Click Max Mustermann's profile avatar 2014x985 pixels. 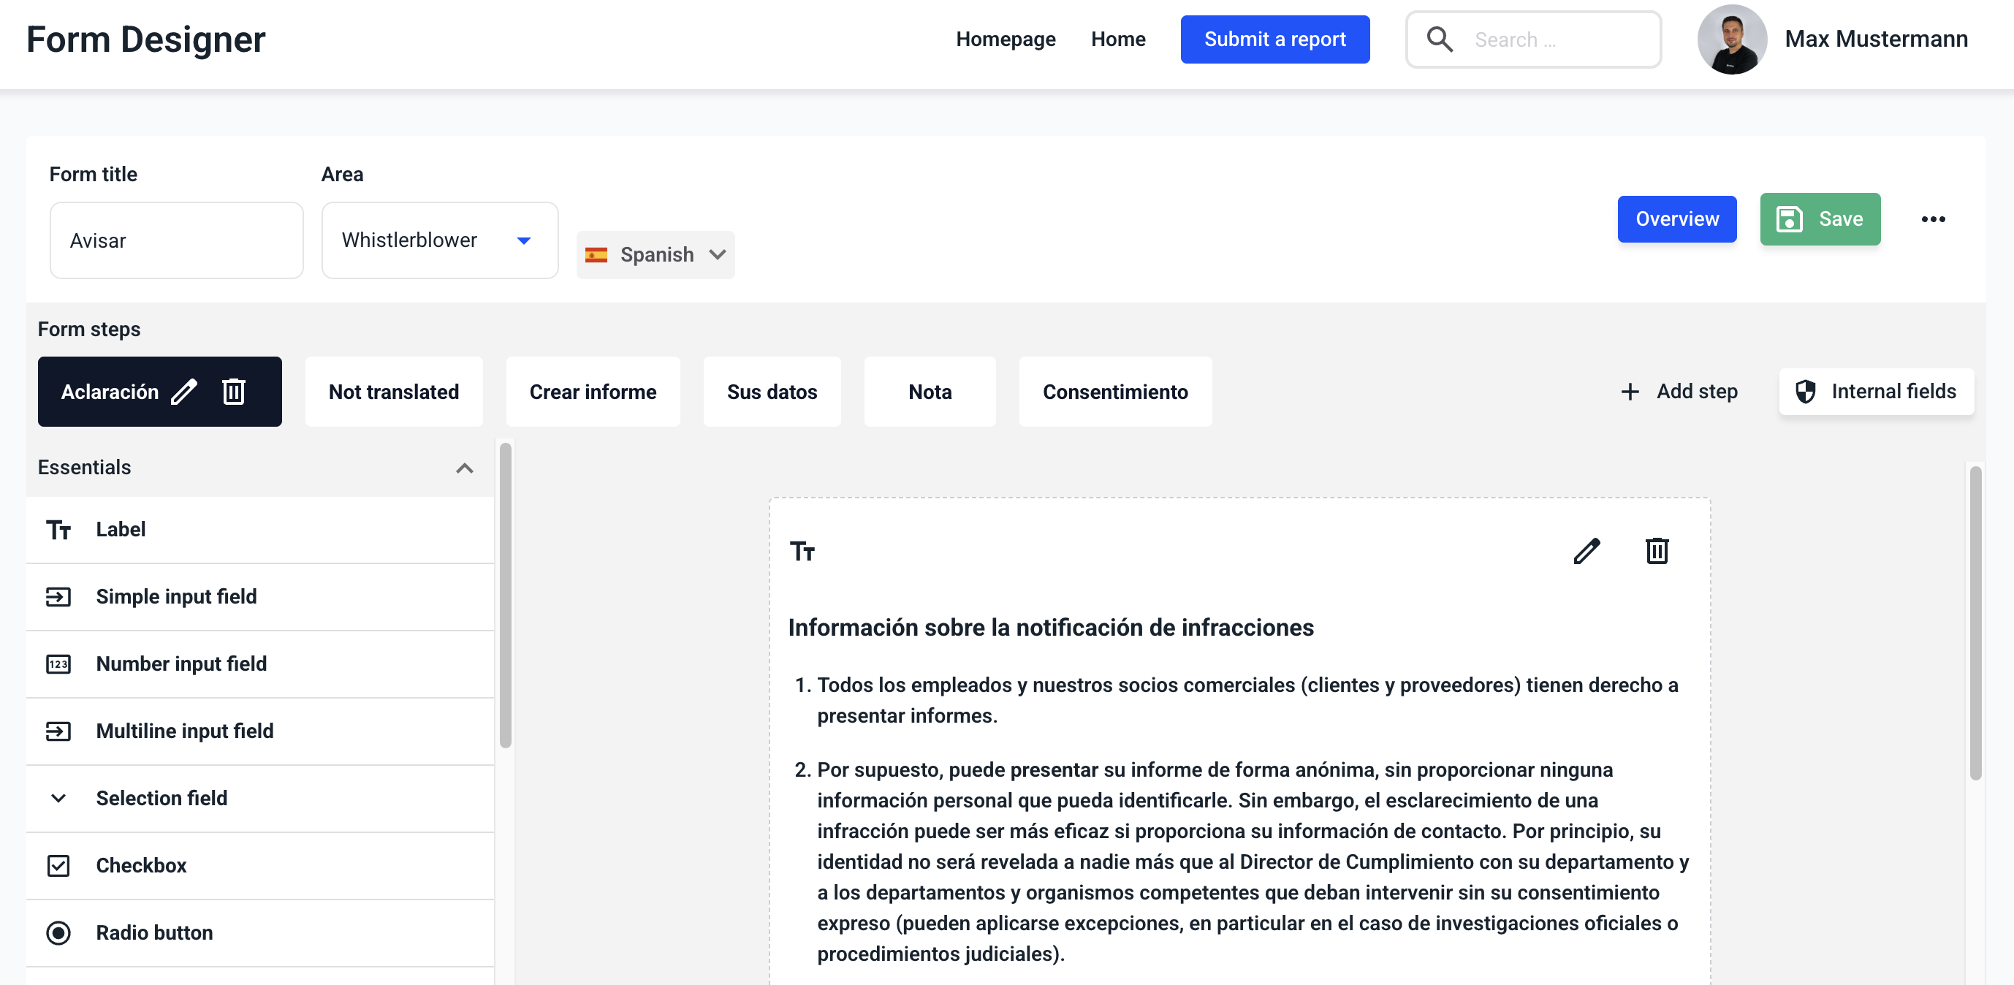point(1732,39)
